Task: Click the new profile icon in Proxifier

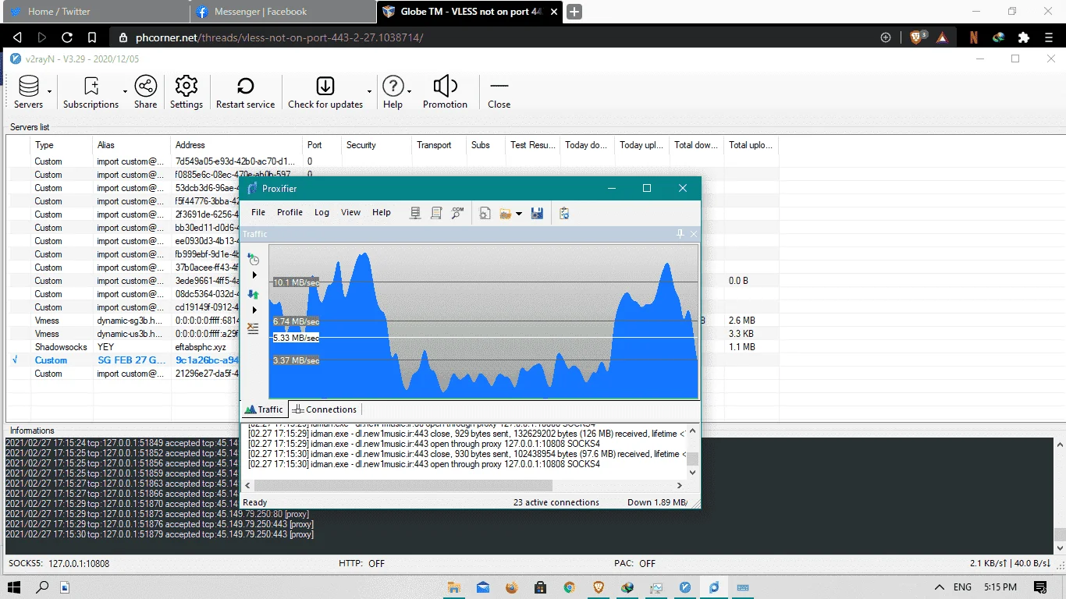Action: coord(485,213)
